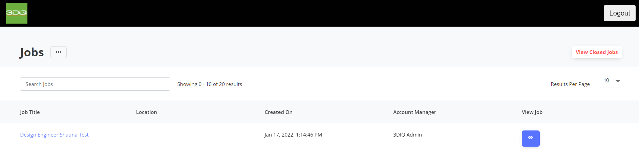Focus the Search Jobs field
The width and height of the screenshot is (639, 149).
(95, 84)
